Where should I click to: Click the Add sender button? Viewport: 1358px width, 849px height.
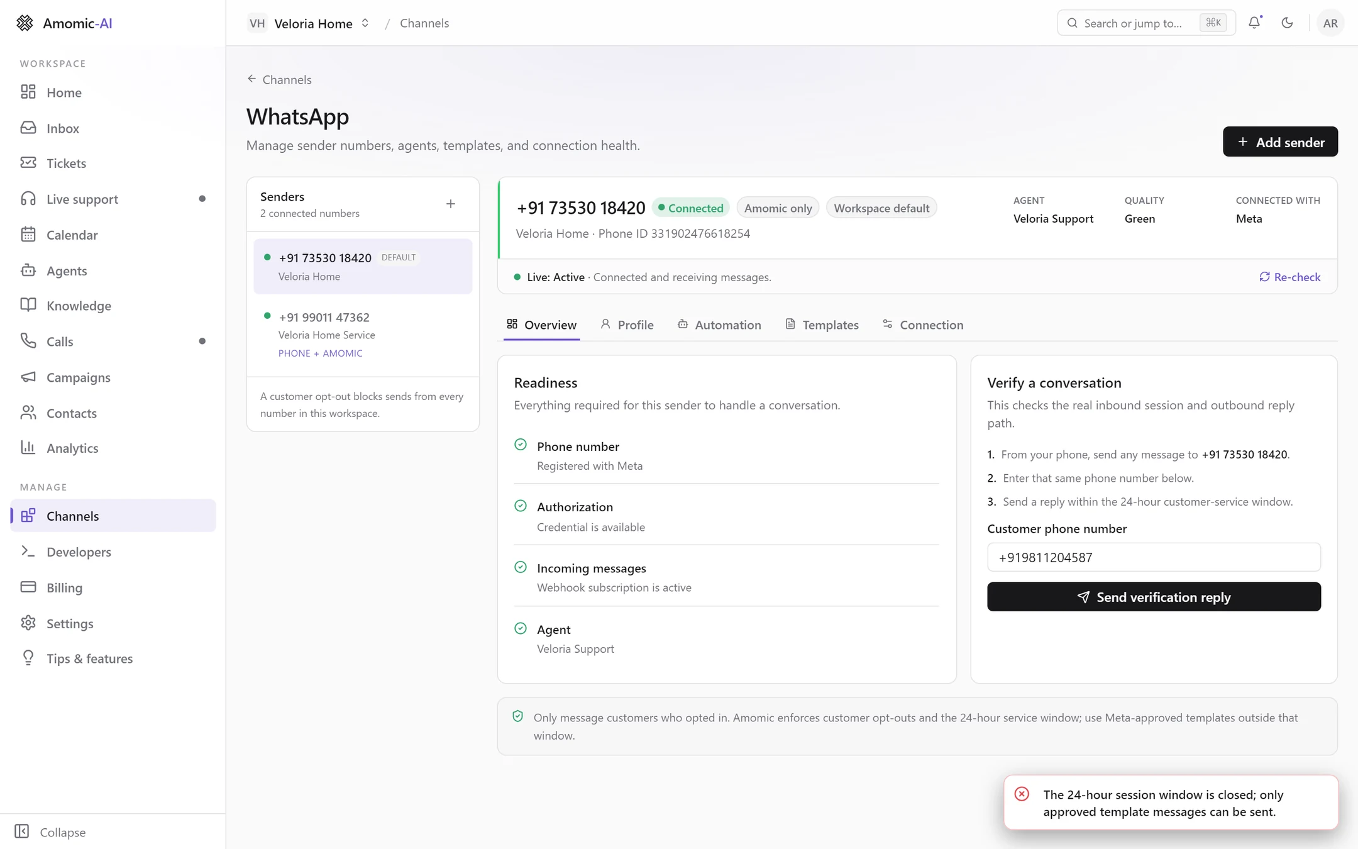(x=1280, y=142)
